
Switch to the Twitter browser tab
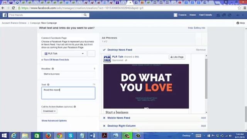pos(67,3)
